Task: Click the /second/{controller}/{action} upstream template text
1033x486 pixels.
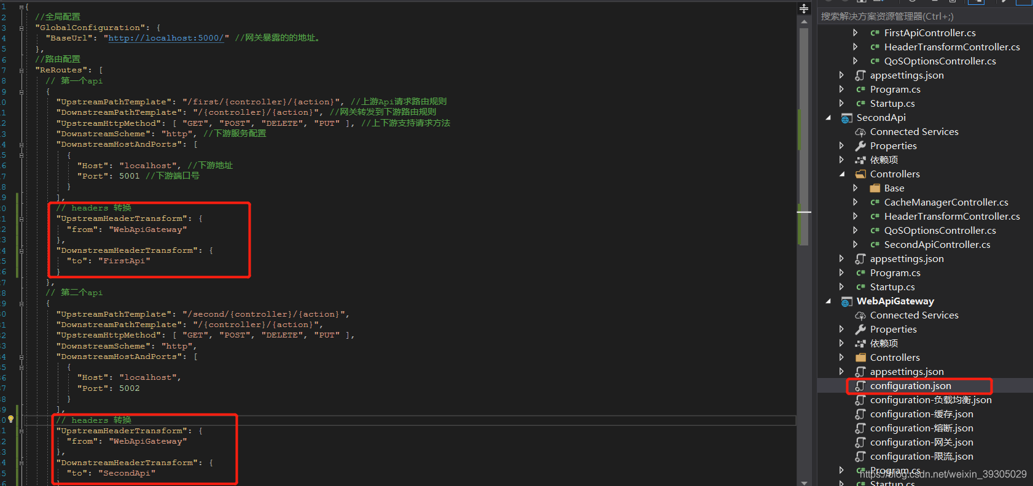Action: (x=262, y=314)
